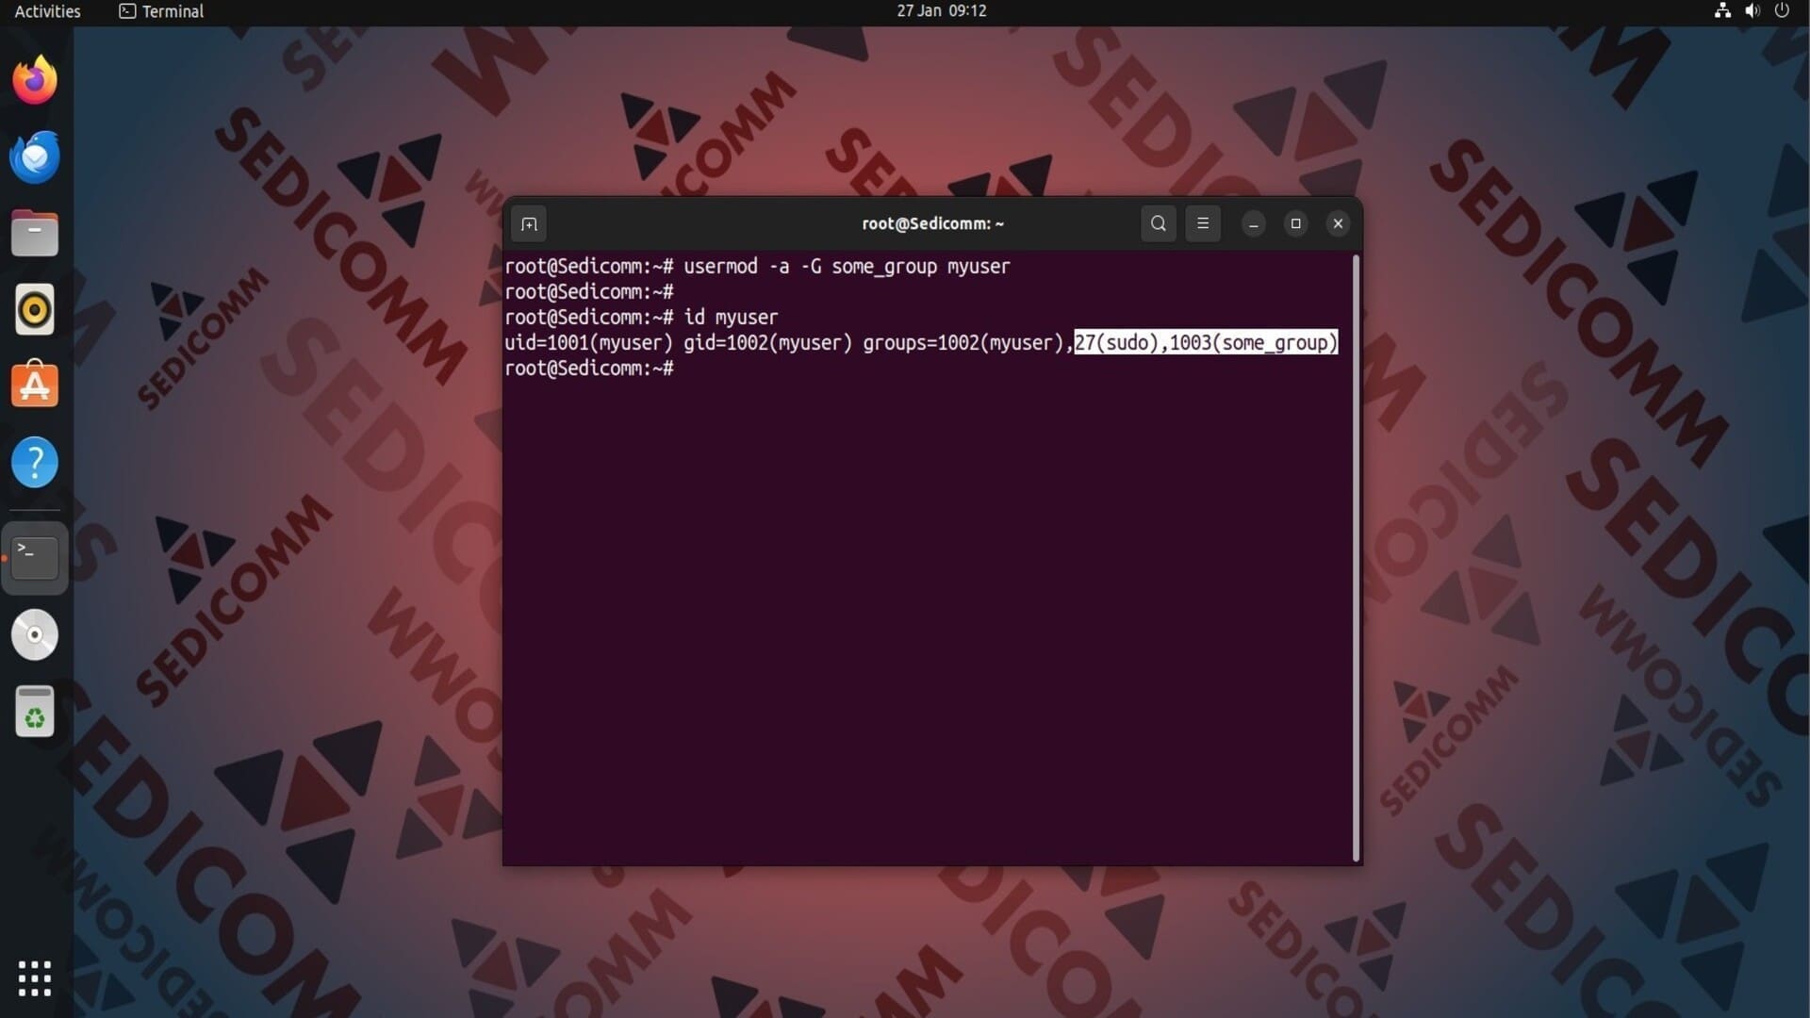The width and height of the screenshot is (1810, 1018).
Task: Open the terminal hamburger menu
Action: 1202,224
